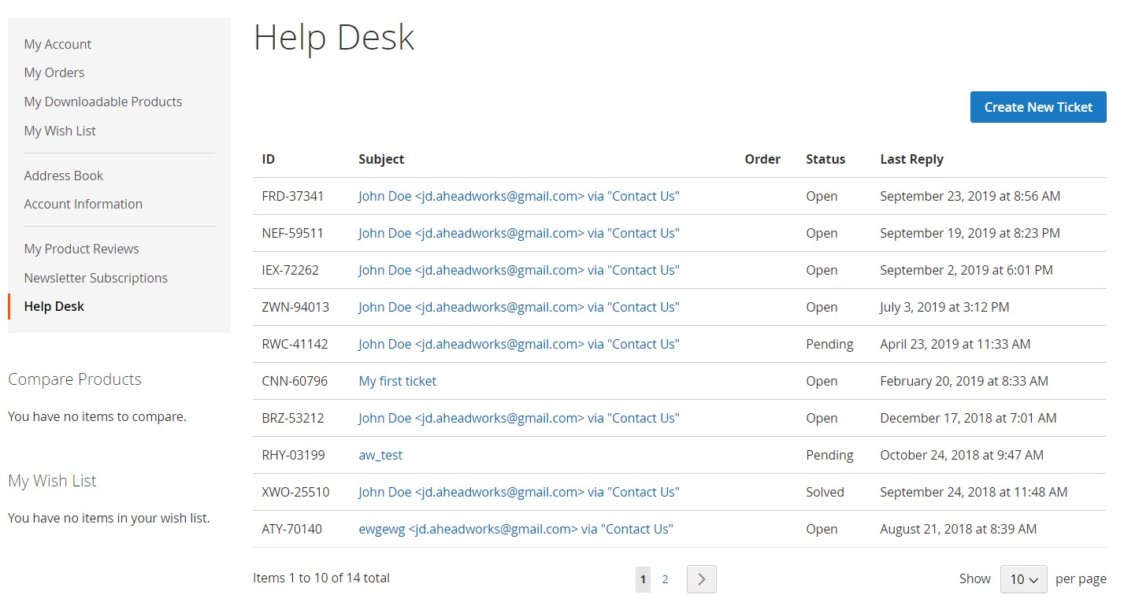This screenshot has height=606, width=1124.
Task: Open ticket subject for XWO-25510
Action: (x=519, y=492)
